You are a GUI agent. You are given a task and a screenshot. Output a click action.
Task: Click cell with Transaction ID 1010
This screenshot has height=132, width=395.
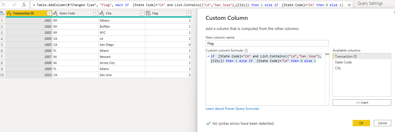29,75
